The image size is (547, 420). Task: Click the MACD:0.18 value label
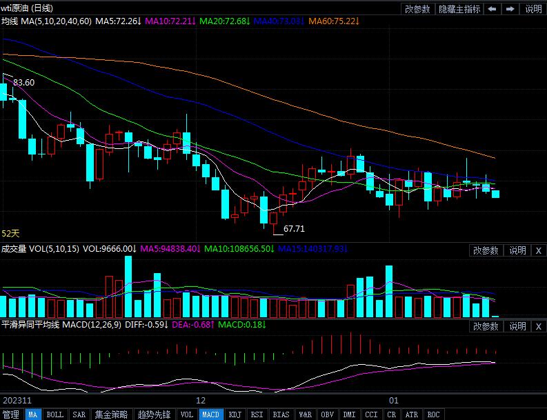coord(242,325)
